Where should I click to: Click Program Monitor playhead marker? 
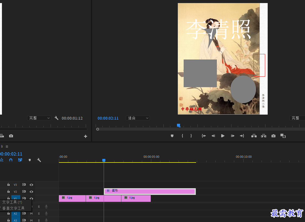[x=179, y=125]
